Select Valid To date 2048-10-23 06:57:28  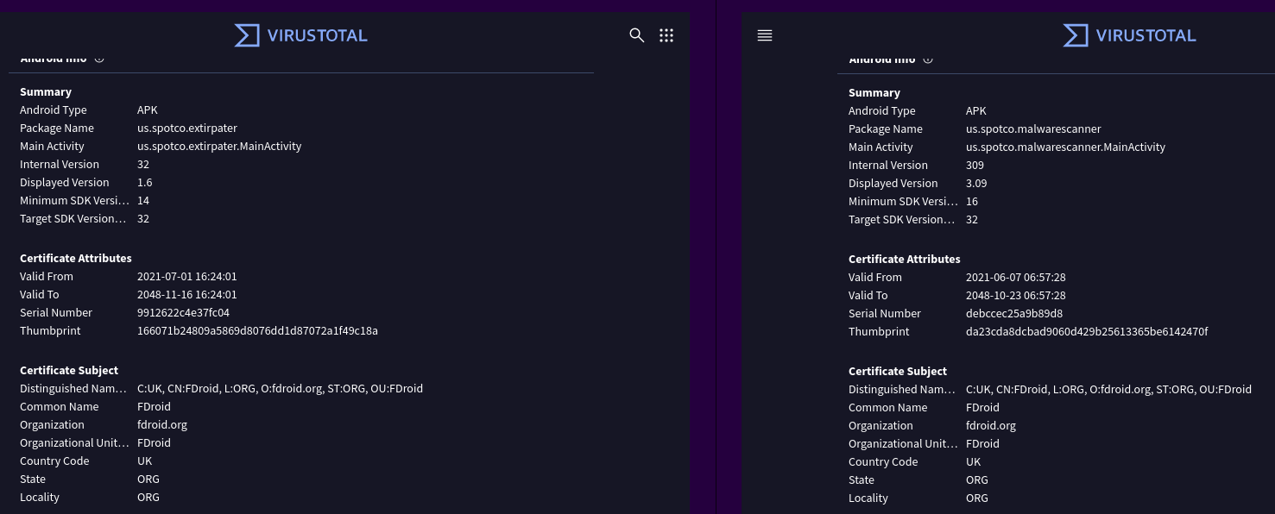click(x=1016, y=296)
